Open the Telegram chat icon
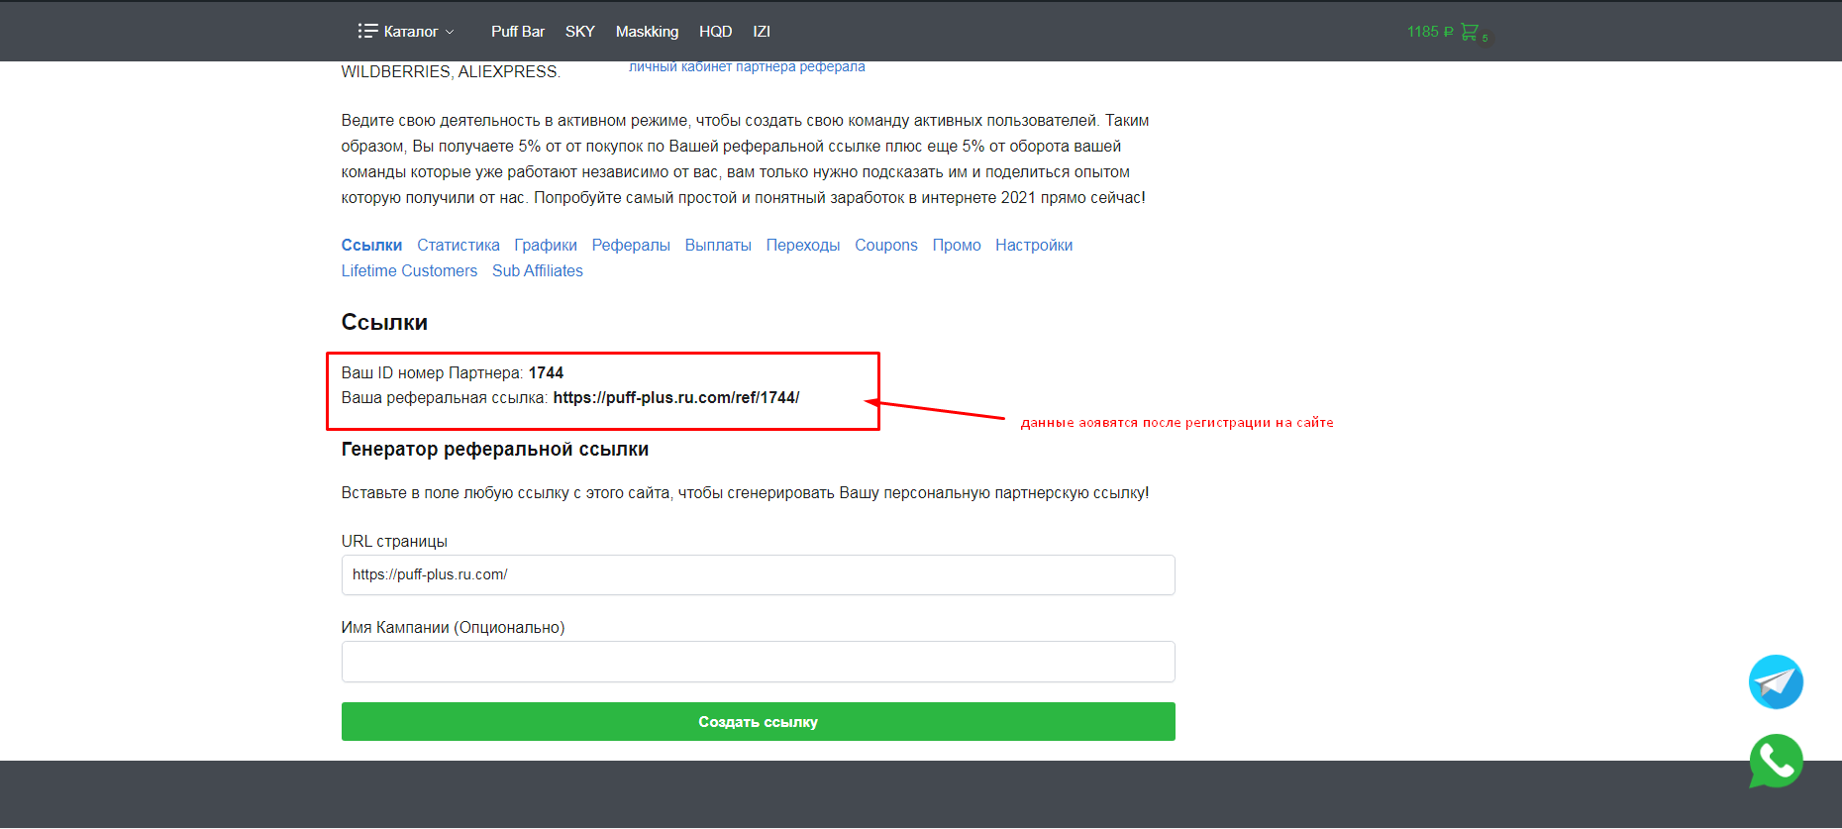Image resolution: width=1842 pixels, height=829 pixels. coord(1775,682)
